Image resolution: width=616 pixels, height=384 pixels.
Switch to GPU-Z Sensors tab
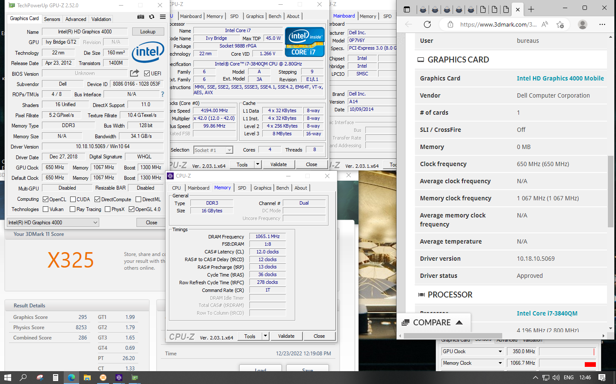tap(52, 19)
